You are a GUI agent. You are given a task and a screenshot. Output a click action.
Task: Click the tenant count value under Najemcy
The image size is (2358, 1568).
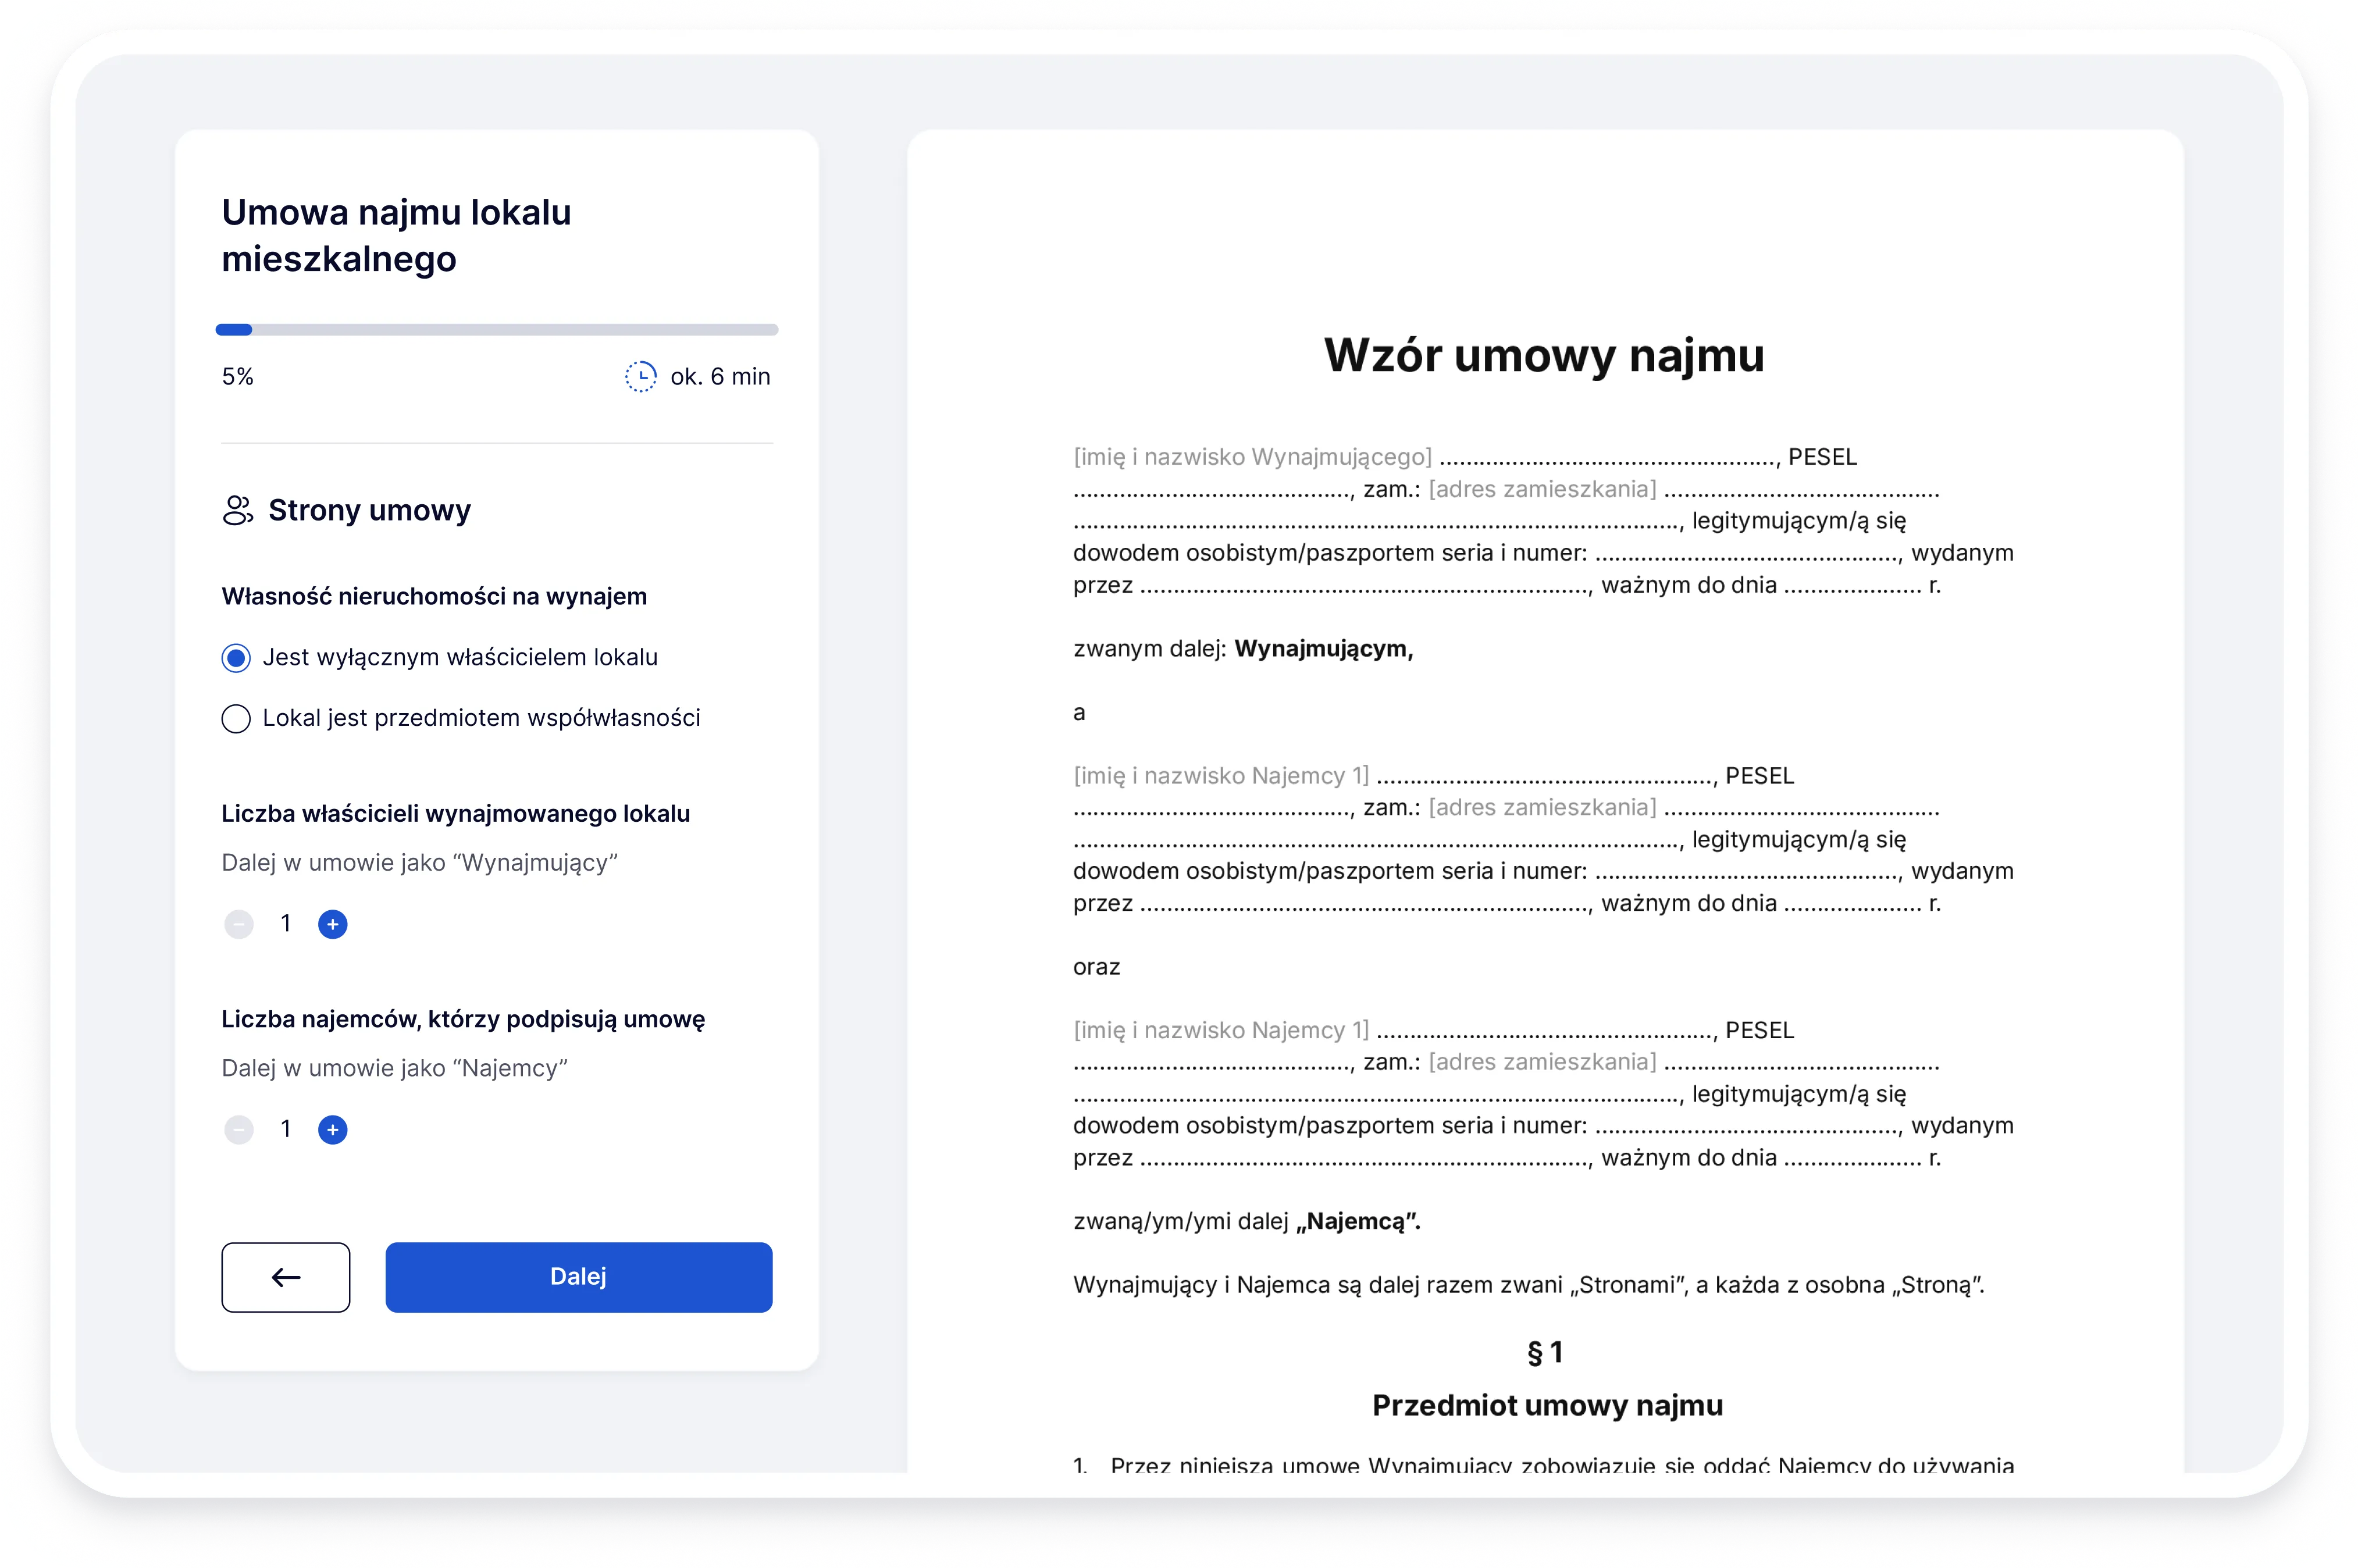click(286, 1130)
